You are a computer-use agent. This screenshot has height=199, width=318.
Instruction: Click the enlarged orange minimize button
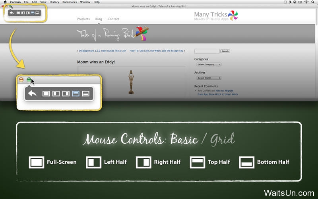click(x=21, y=80)
